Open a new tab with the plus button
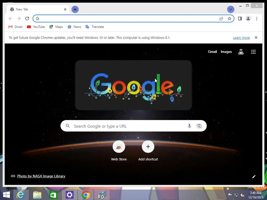267x200 pixels. pos(75,9)
